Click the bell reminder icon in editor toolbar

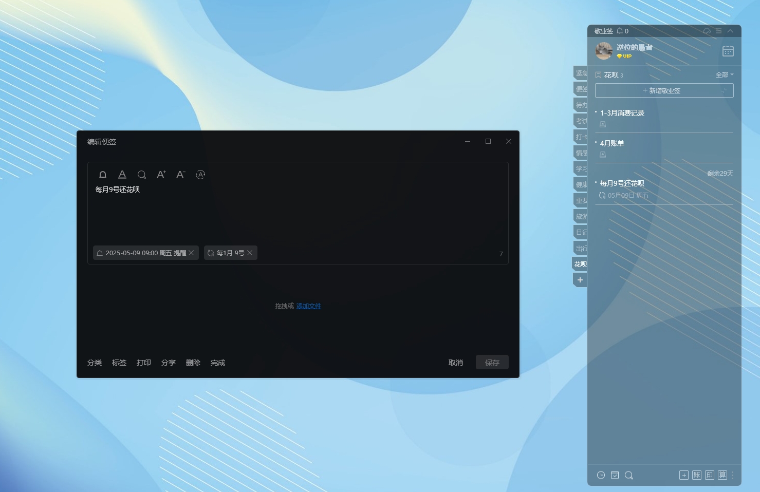103,175
